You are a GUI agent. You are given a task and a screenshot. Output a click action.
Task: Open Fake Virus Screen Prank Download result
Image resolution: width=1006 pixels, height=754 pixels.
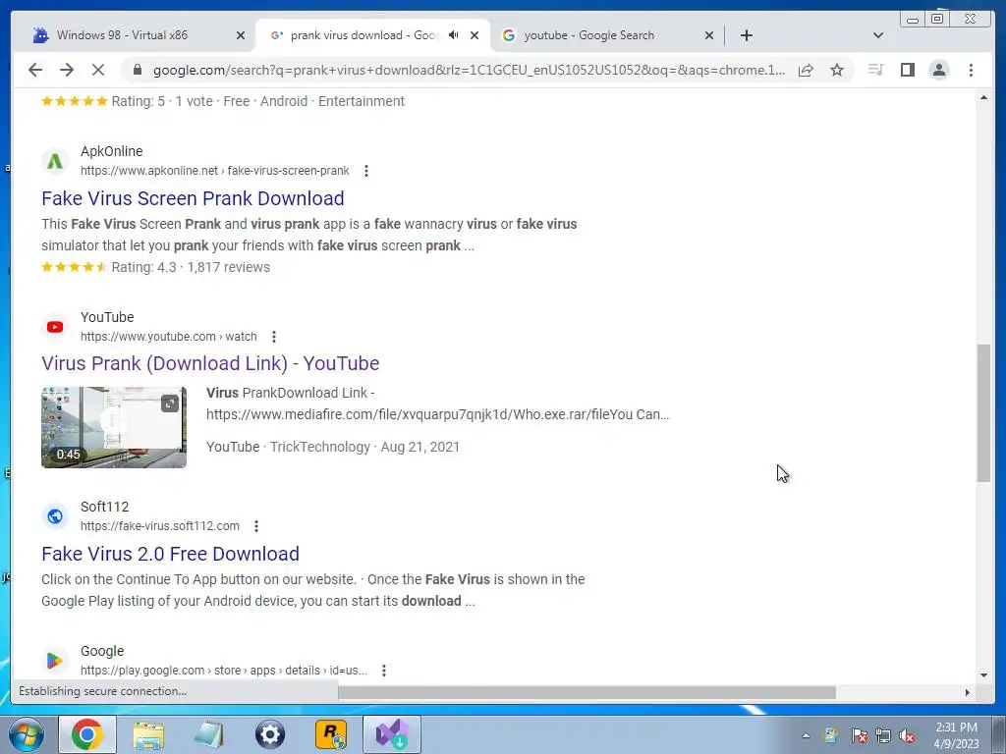point(193,198)
